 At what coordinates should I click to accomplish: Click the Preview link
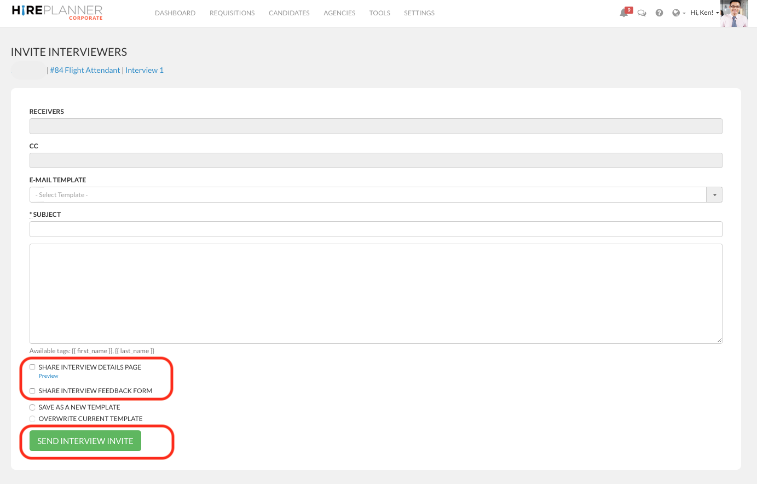pyautogui.click(x=48, y=376)
